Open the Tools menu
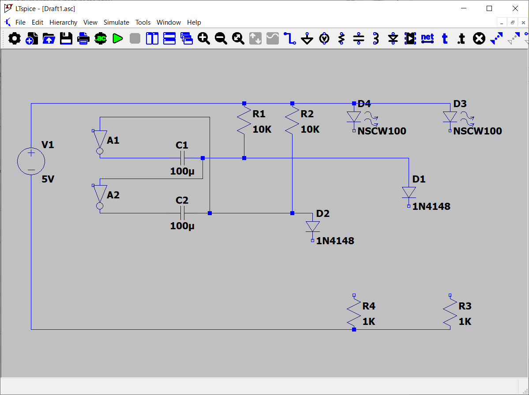The image size is (529, 395). (143, 22)
